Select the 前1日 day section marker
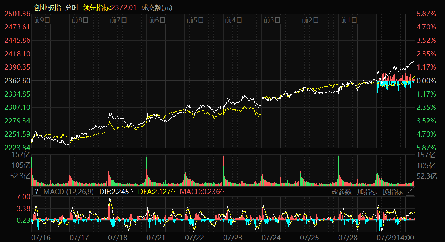The width and height of the screenshot is (445, 242). (349, 20)
